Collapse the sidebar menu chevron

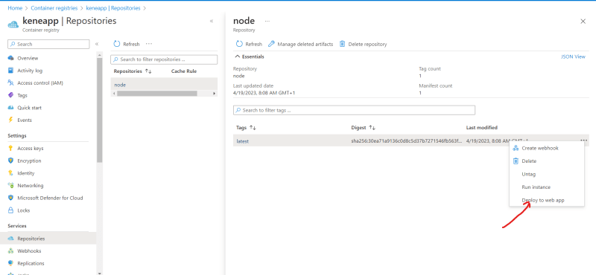coord(97,44)
